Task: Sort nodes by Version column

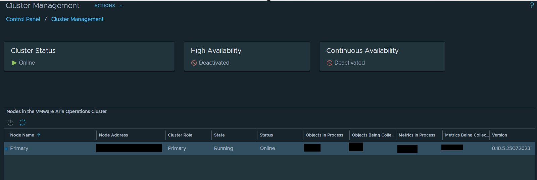Action: [499, 135]
